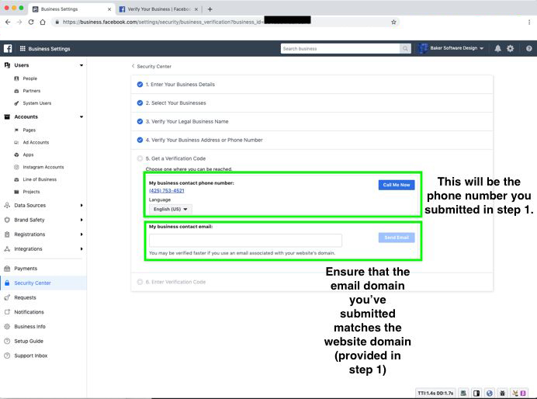Image resolution: width=537 pixels, height=399 pixels.
Task: Click the search magnifier button
Action: pos(405,49)
